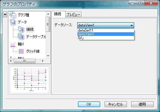Screen dimensions: 160x112
Task: Click the 接続 database connection icon
Action: [21, 30]
